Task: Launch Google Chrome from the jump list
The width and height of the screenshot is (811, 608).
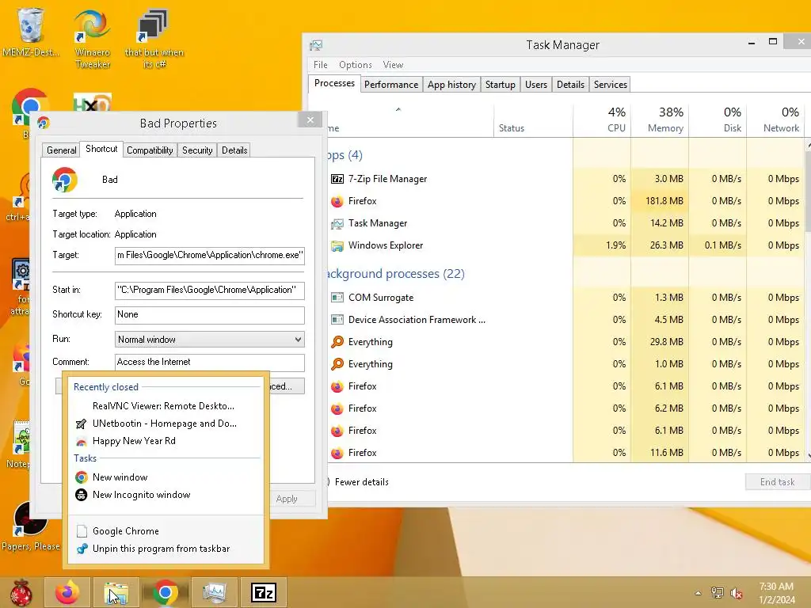Action: coord(166,531)
